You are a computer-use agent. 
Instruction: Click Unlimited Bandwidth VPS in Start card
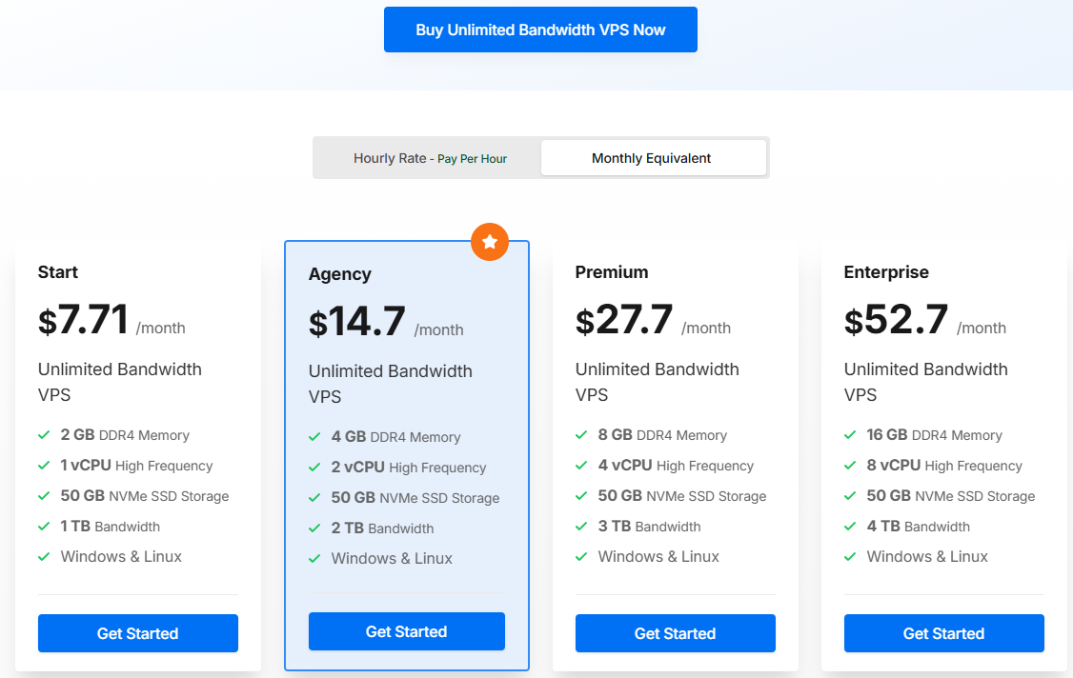[120, 382]
